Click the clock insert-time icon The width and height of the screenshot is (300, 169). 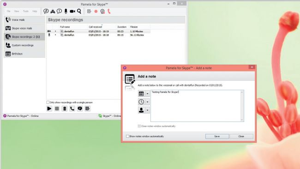141,102
